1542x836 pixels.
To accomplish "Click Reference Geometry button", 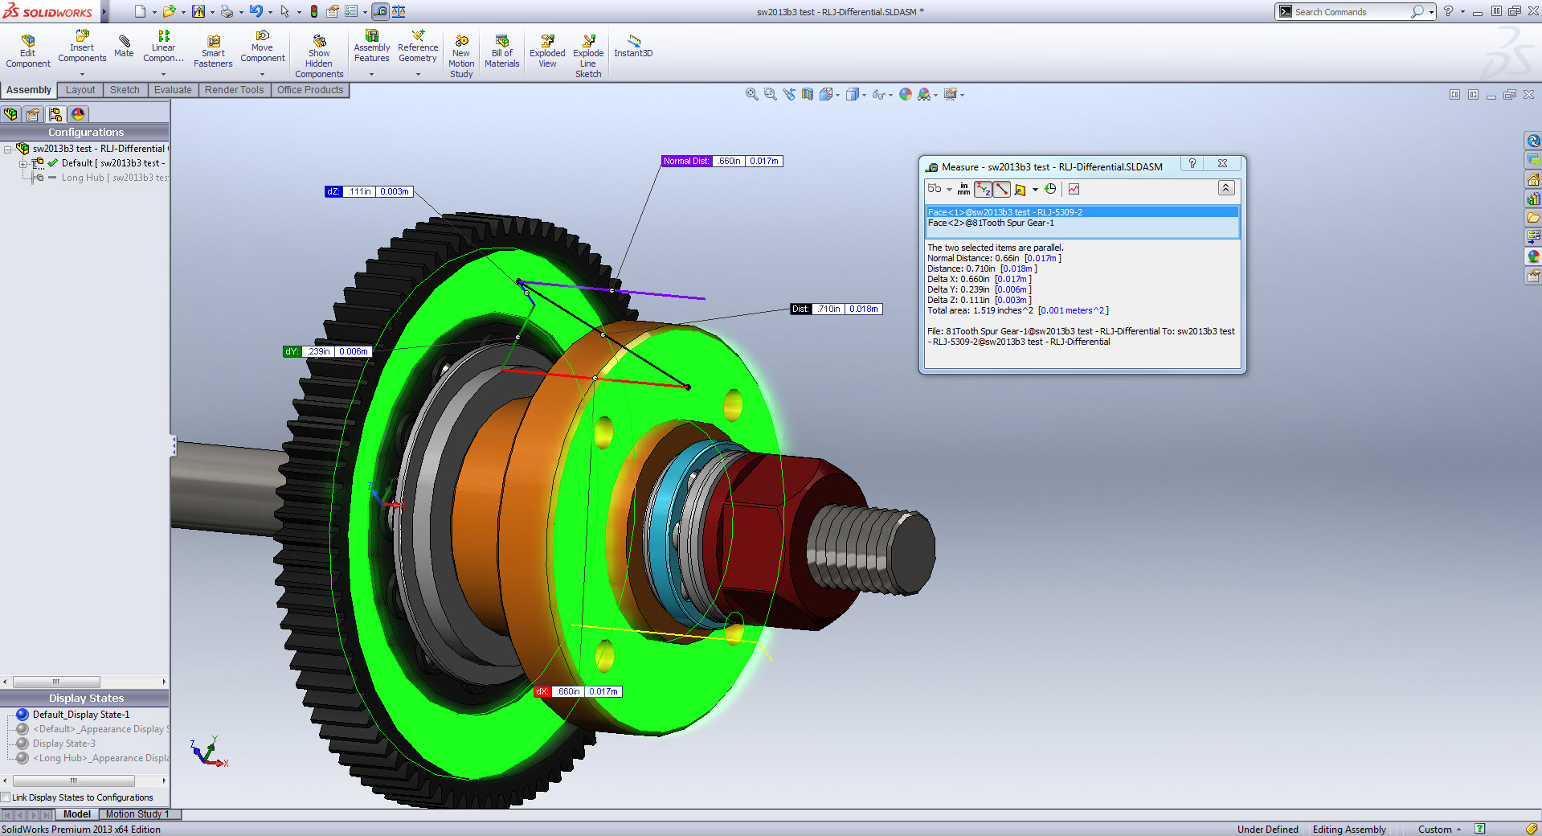I will click(x=418, y=47).
